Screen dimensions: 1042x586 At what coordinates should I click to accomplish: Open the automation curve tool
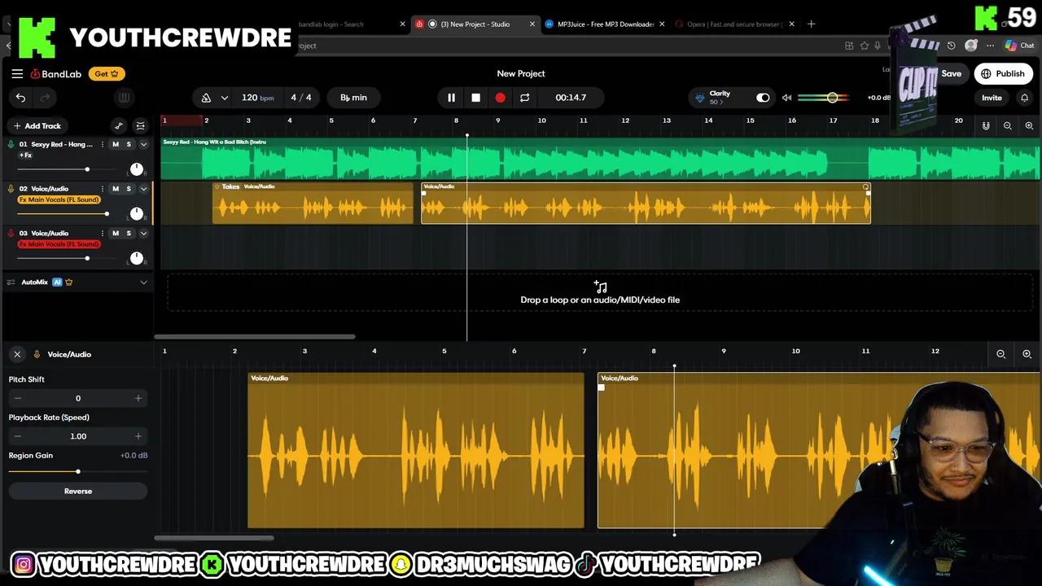[x=119, y=125]
